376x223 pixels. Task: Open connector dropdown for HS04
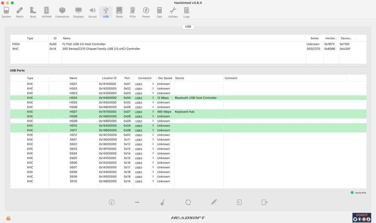[x=145, y=98]
